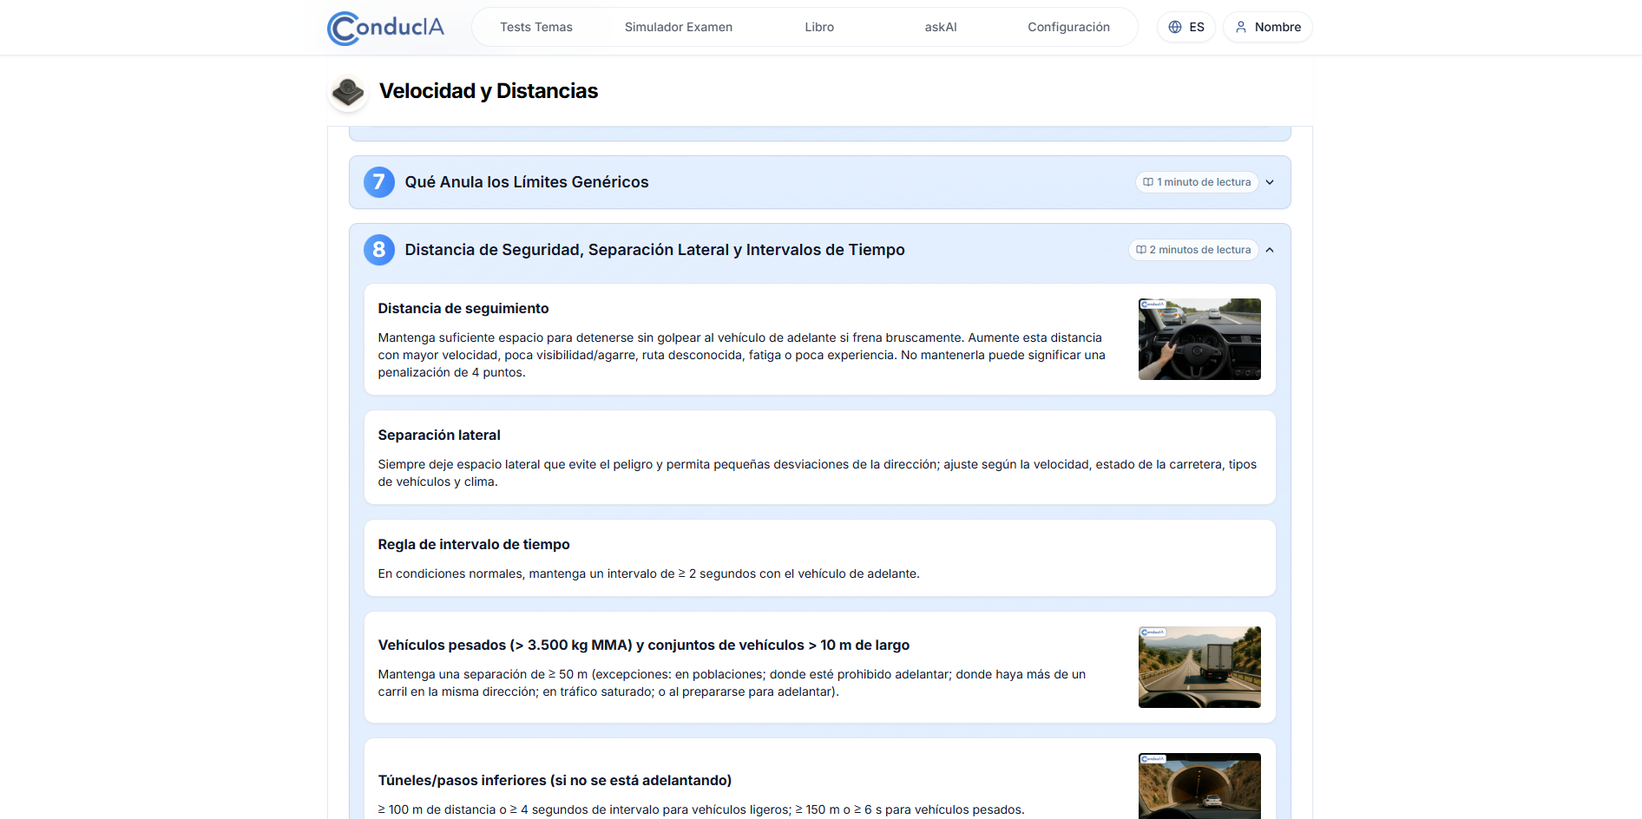Click the Velocidad y Distancias topic icon
Viewport: 1642px width, 819px height.
coord(348,91)
